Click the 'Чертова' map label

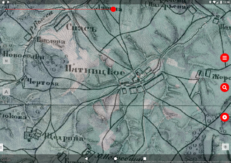pos(43,82)
